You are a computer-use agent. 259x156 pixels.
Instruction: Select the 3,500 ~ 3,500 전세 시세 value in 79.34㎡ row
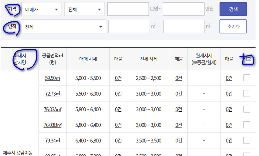[148, 141]
